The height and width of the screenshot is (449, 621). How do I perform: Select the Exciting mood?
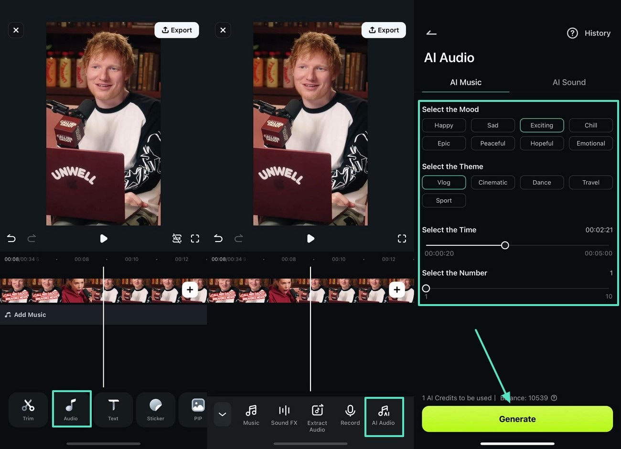(542, 125)
